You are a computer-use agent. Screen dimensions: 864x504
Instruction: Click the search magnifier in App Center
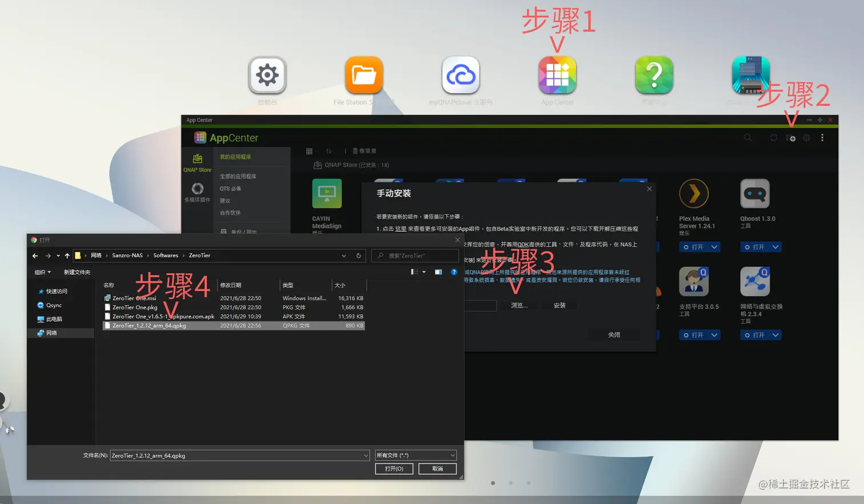pos(747,138)
